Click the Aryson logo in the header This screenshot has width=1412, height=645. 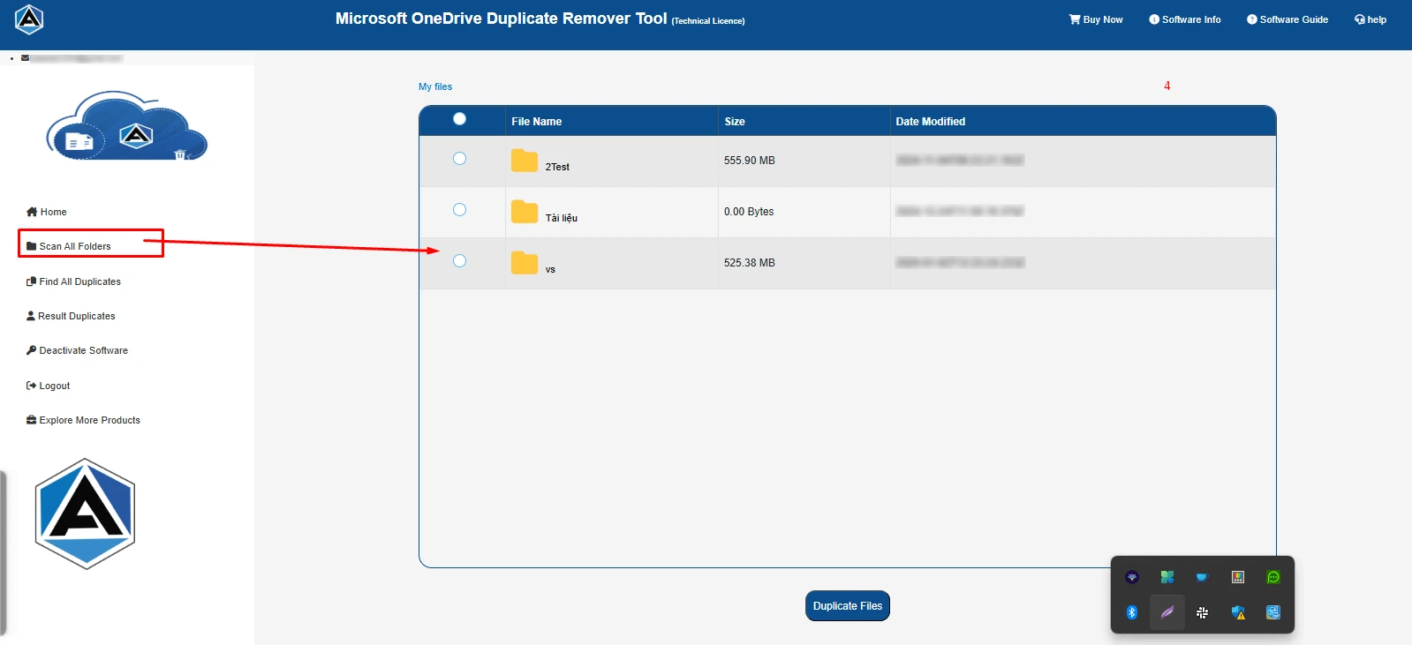point(29,19)
